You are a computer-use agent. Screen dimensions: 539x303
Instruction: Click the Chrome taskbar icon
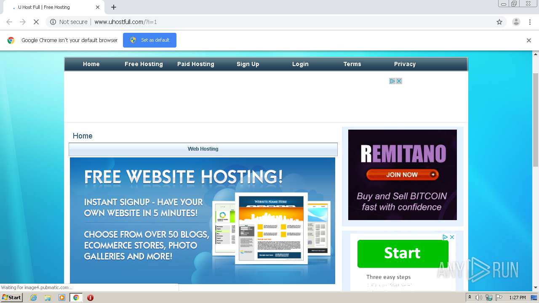tap(76, 298)
